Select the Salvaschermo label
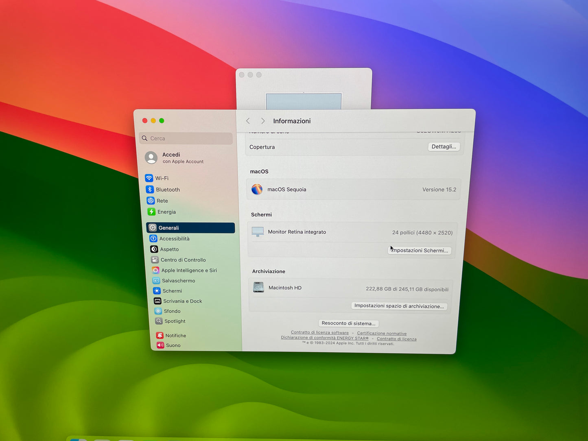This screenshot has width=588, height=441. (179, 281)
